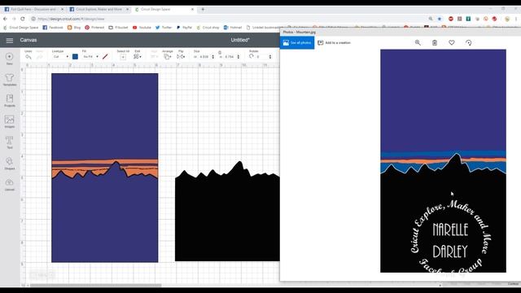The image size is (521, 293).
Task: Click the rotate icon in Photos
Action: (469, 42)
